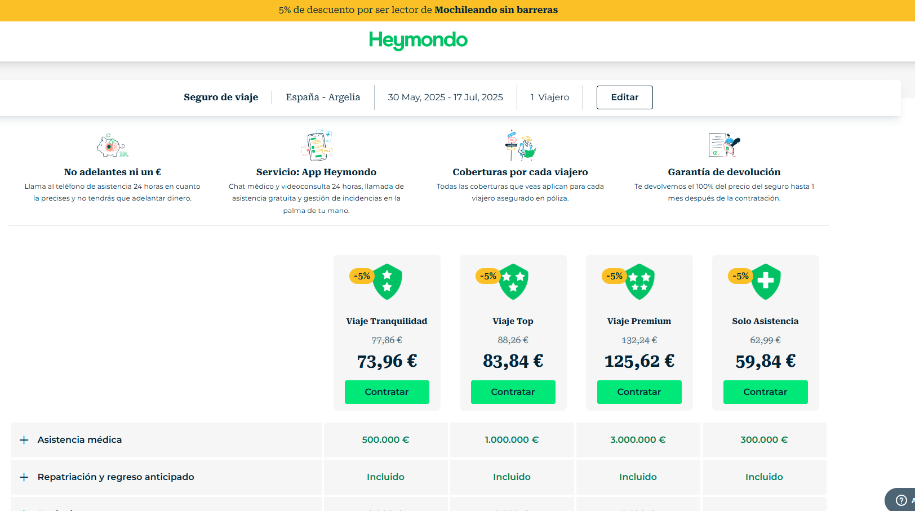915x511 pixels.
Task: Open the 1 Viajero selector
Action: point(549,97)
